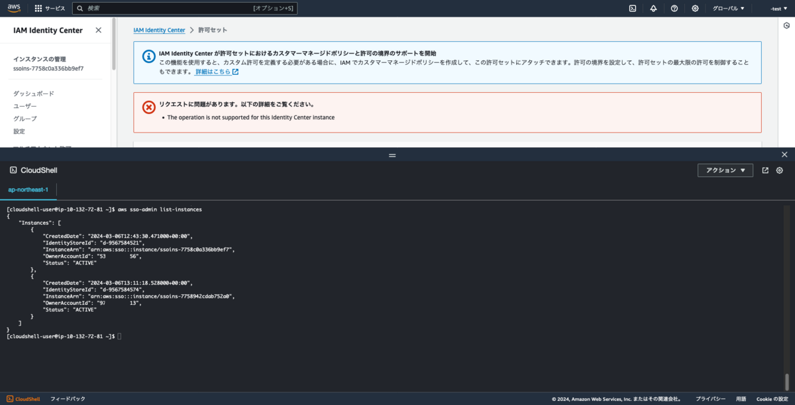Open the settings gear in top bar
Screen dimensions: 795x405
[x=695, y=9]
